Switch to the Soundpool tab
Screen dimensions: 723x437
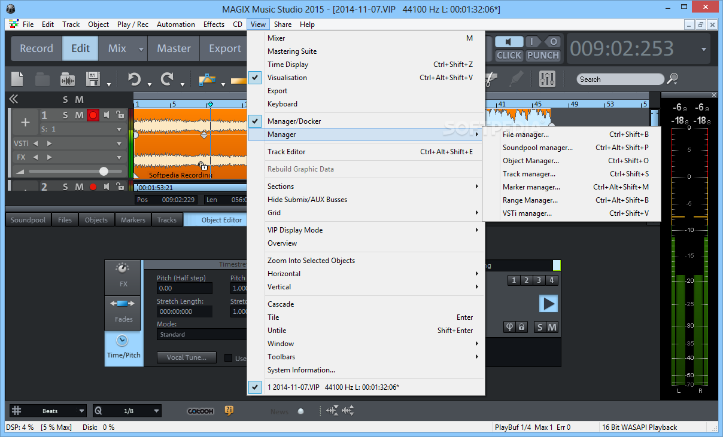(x=28, y=220)
